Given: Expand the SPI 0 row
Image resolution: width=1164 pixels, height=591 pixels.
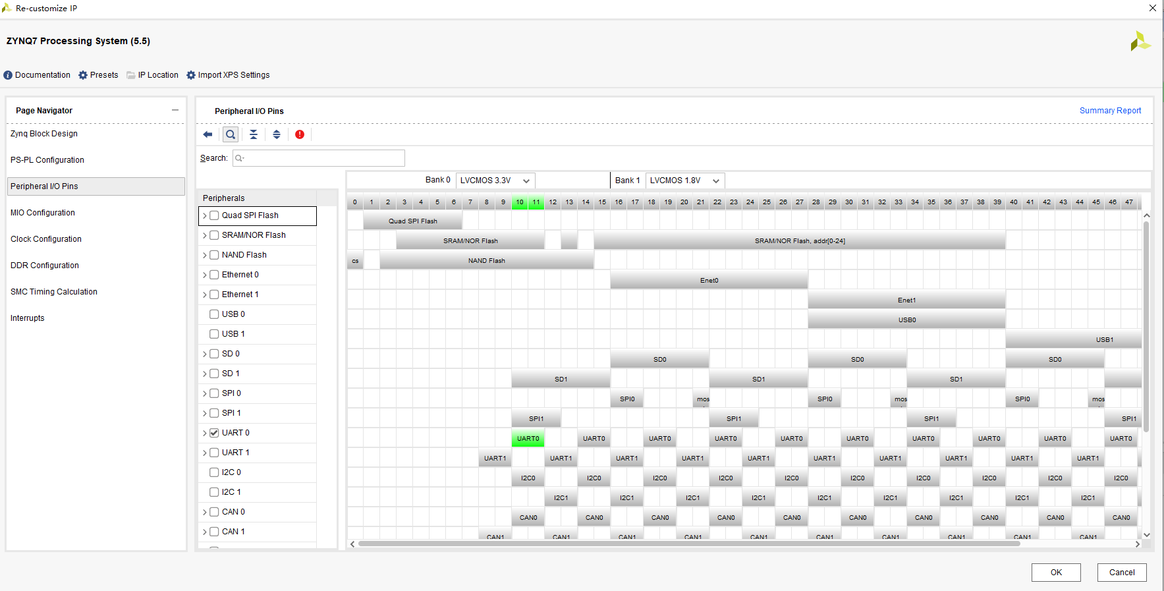Looking at the screenshot, I should (205, 393).
